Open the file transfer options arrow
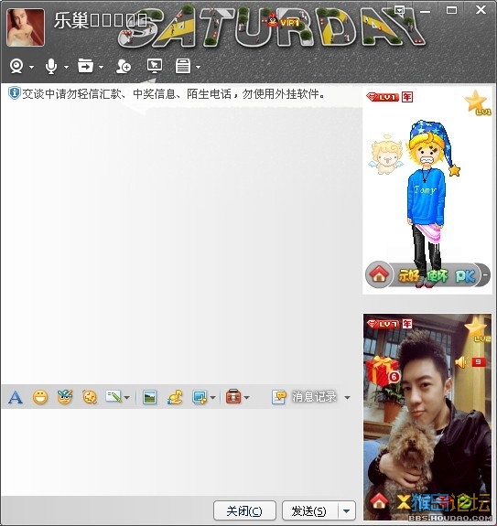This screenshot has width=497, height=526. coord(101,67)
